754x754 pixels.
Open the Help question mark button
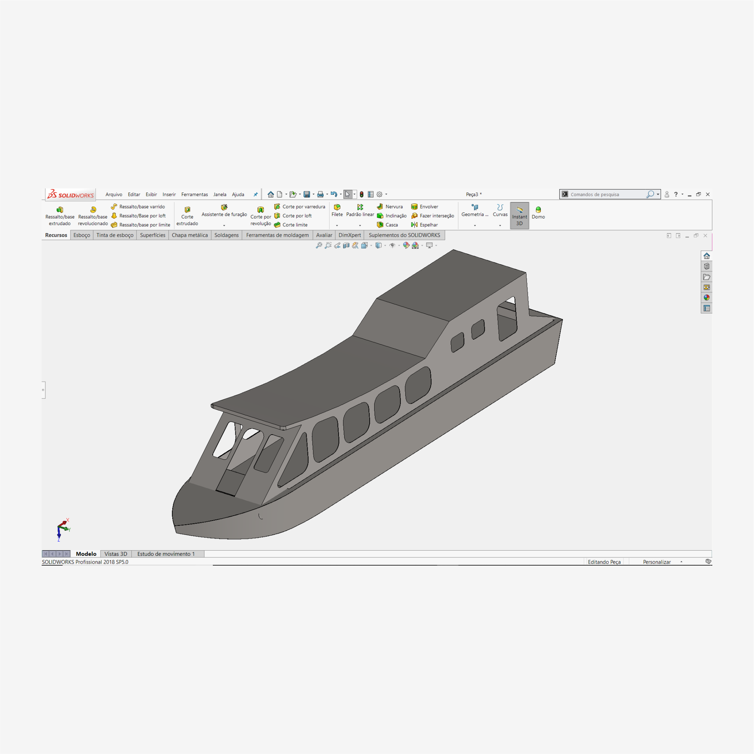click(676, 194)
